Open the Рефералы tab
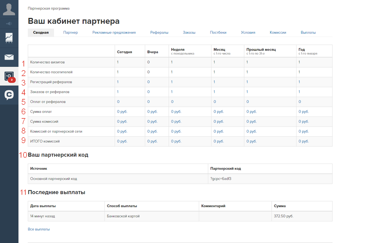This screenshot has height=243, width=371. coord(159,32)
